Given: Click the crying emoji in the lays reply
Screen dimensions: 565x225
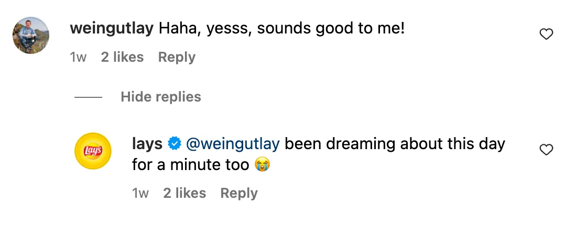Looking at the screenshot, I should [262, 165].
